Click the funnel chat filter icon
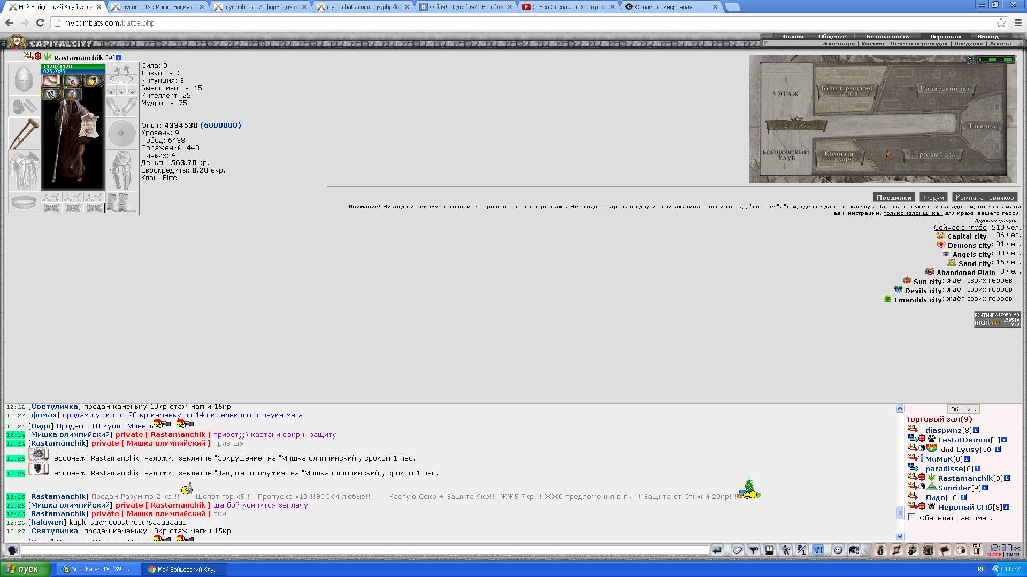1027x577 pixels. tap(754, 550)
